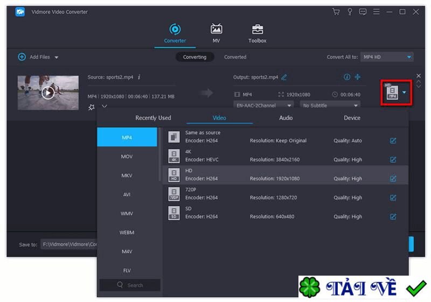Expand the output format arrow

tap(404, 92)
